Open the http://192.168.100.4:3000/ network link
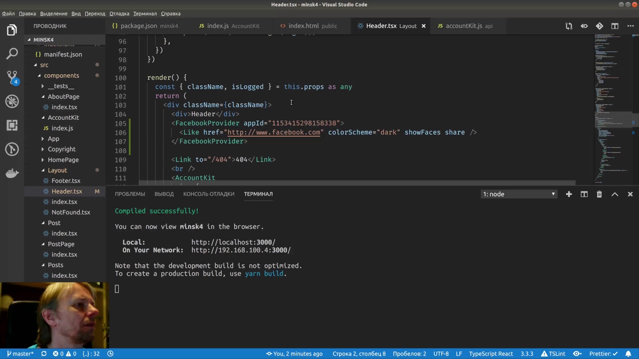639x359 pixels. (x=241, y=250)
